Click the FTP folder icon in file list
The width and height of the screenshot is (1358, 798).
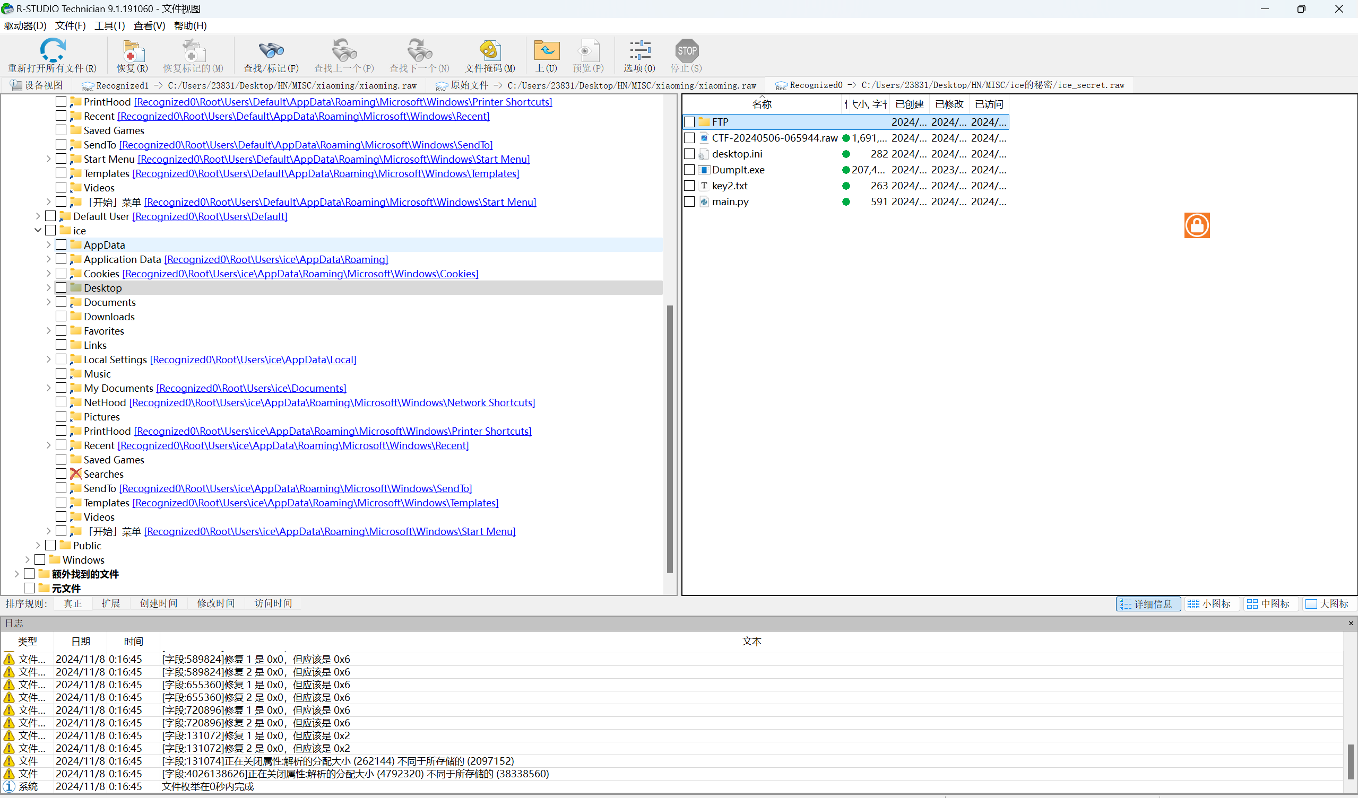704,122
